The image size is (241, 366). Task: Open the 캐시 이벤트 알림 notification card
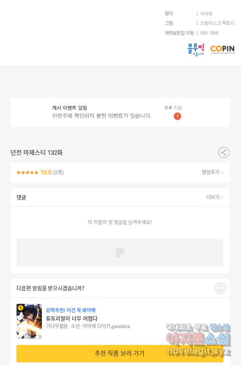coord(120,113)
